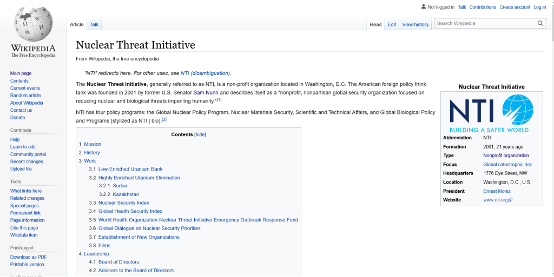Image resolution: width=554 pixels, height=277 pixels.
Task: Click Cite this page
Action: click(24, 228)
